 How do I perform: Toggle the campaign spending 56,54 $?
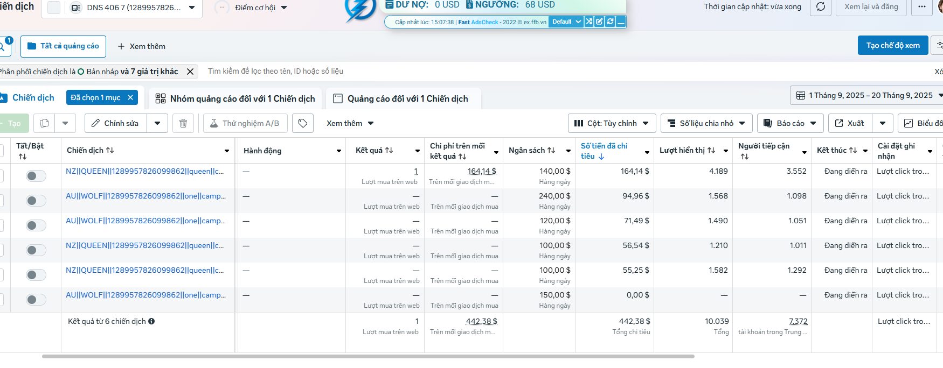click(x=36, y=250)
